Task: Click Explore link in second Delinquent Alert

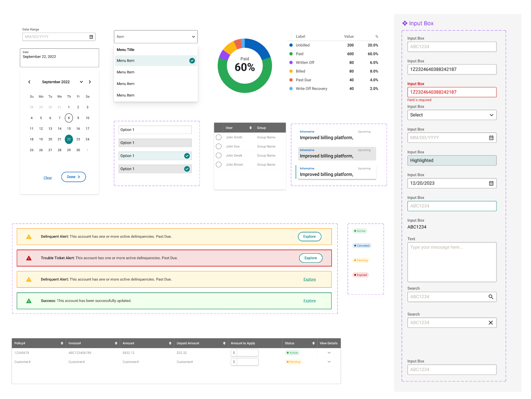Action: tap(309, 279)
